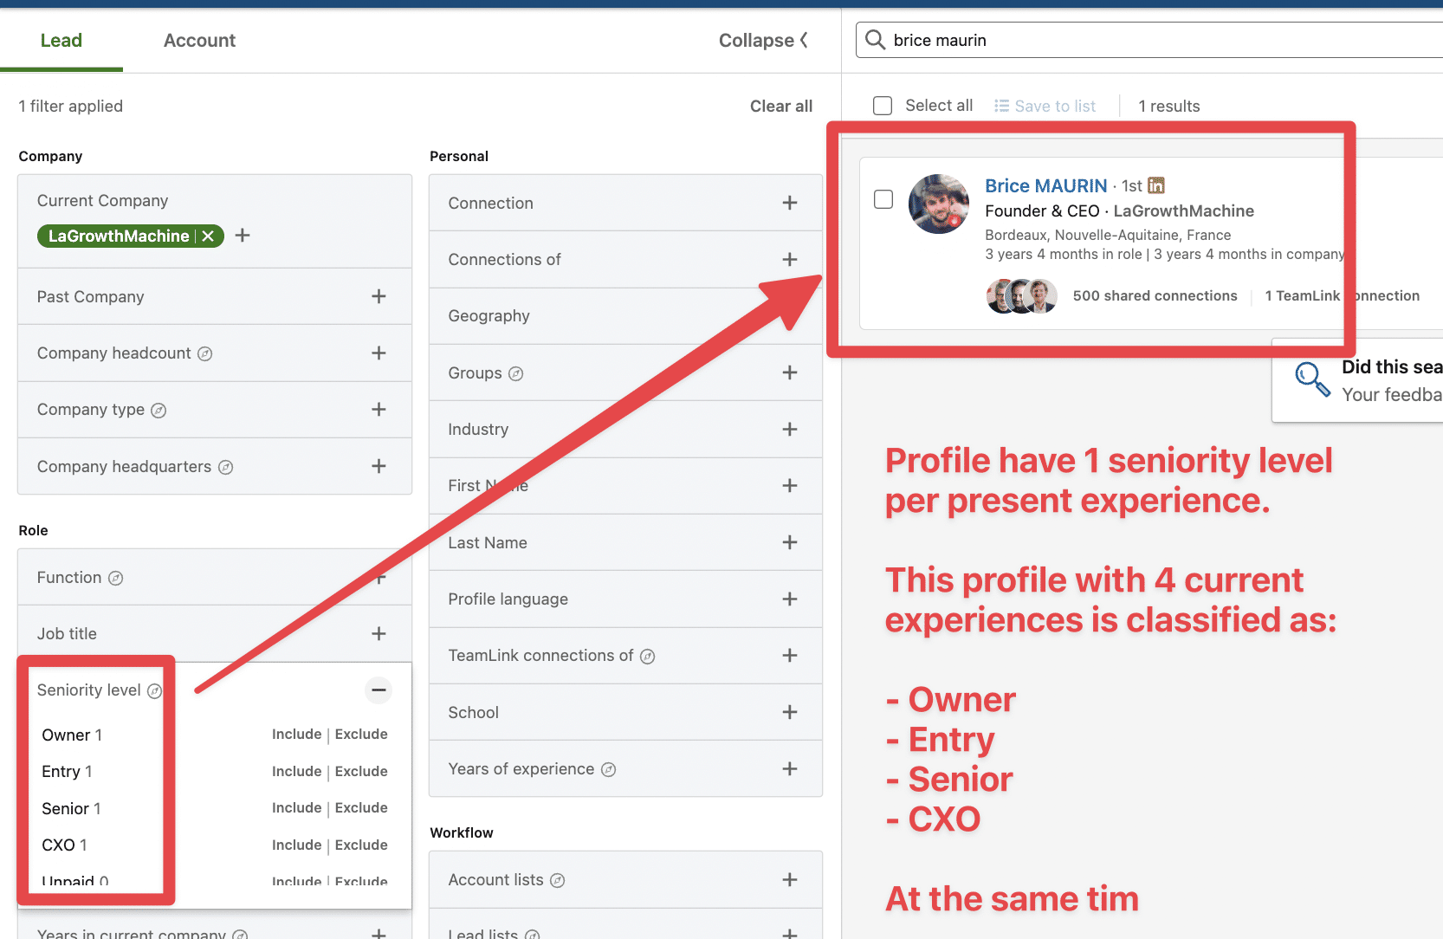
Task: Expand the First Name filter
Action: 790,485
